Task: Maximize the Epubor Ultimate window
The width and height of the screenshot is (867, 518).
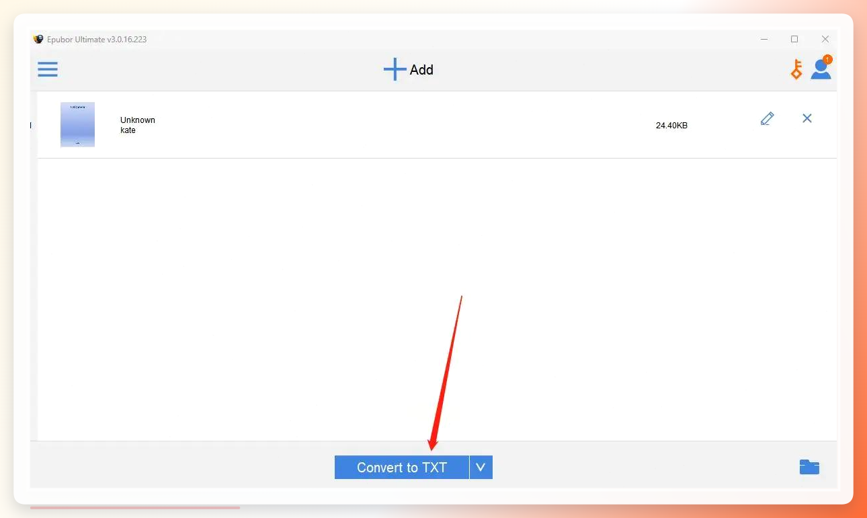Action: [794, 39]
